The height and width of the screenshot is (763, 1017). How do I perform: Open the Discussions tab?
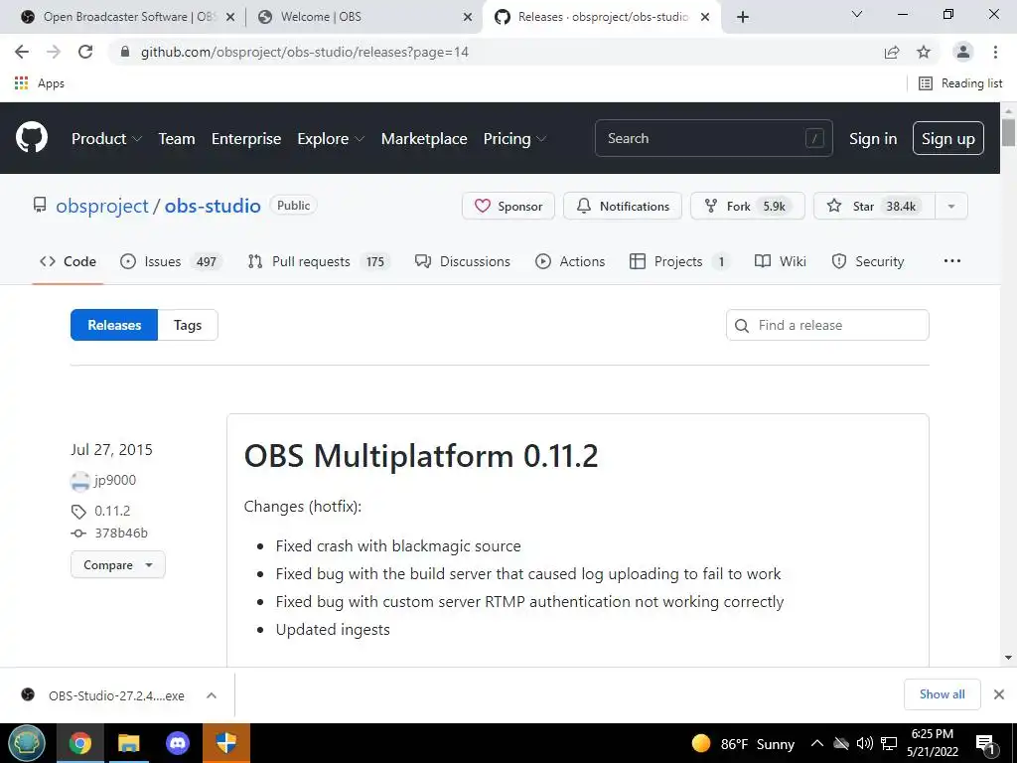(463, 261)
